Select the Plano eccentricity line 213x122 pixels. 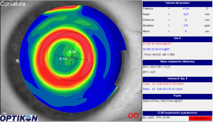click(x=163, y=89)
